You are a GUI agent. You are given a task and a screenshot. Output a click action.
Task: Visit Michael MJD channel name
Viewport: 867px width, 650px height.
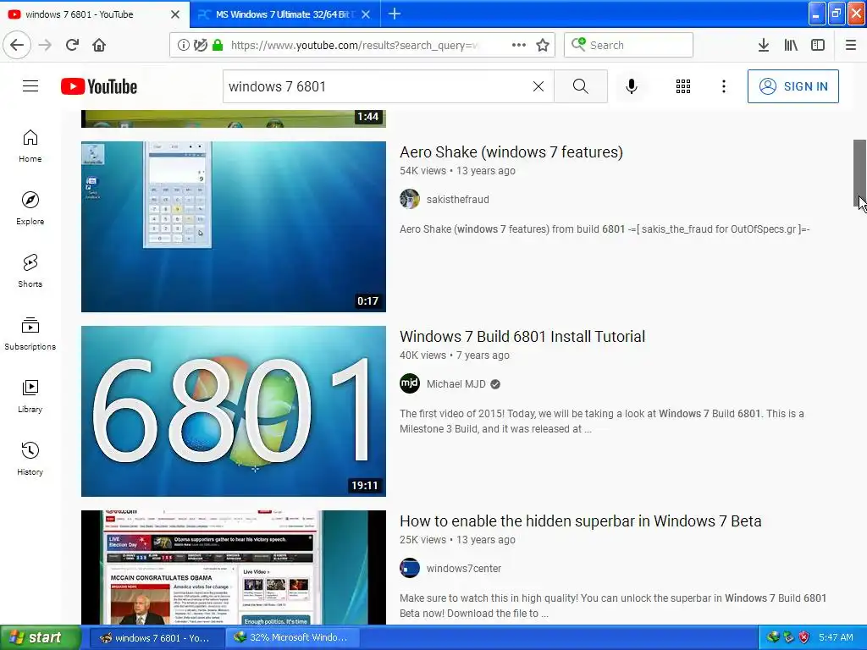pyautogui.click(x=456, y=384)
